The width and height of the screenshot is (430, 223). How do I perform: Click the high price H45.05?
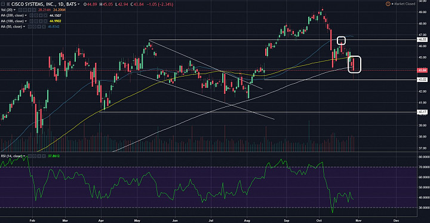[106, 4]
